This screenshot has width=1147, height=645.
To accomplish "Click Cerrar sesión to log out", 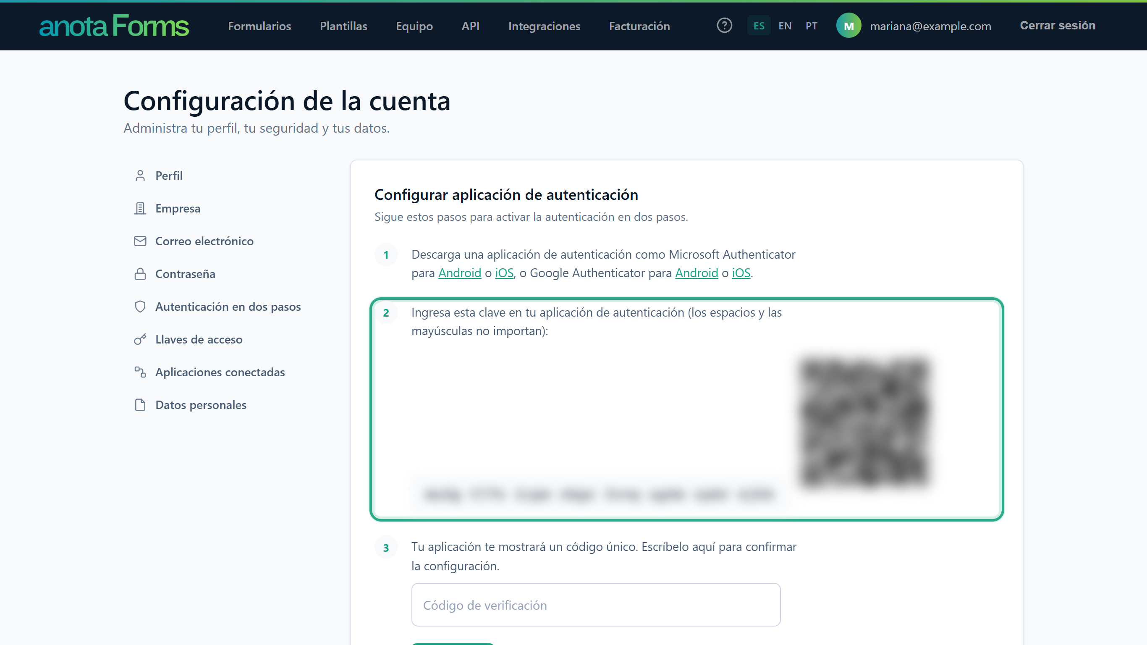I will click(1058, 25).
